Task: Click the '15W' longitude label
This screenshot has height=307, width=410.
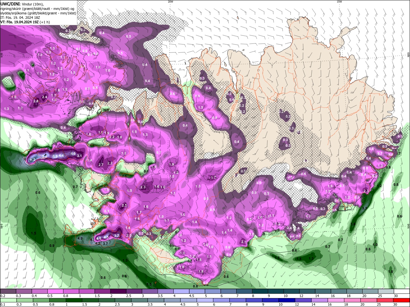Action: [x=339, y=2]
